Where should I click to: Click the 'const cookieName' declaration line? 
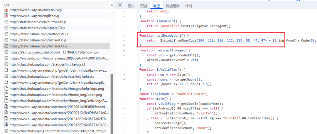tap(174, 94)
